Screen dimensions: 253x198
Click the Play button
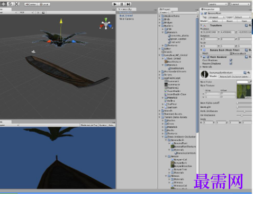coord(115,4)
